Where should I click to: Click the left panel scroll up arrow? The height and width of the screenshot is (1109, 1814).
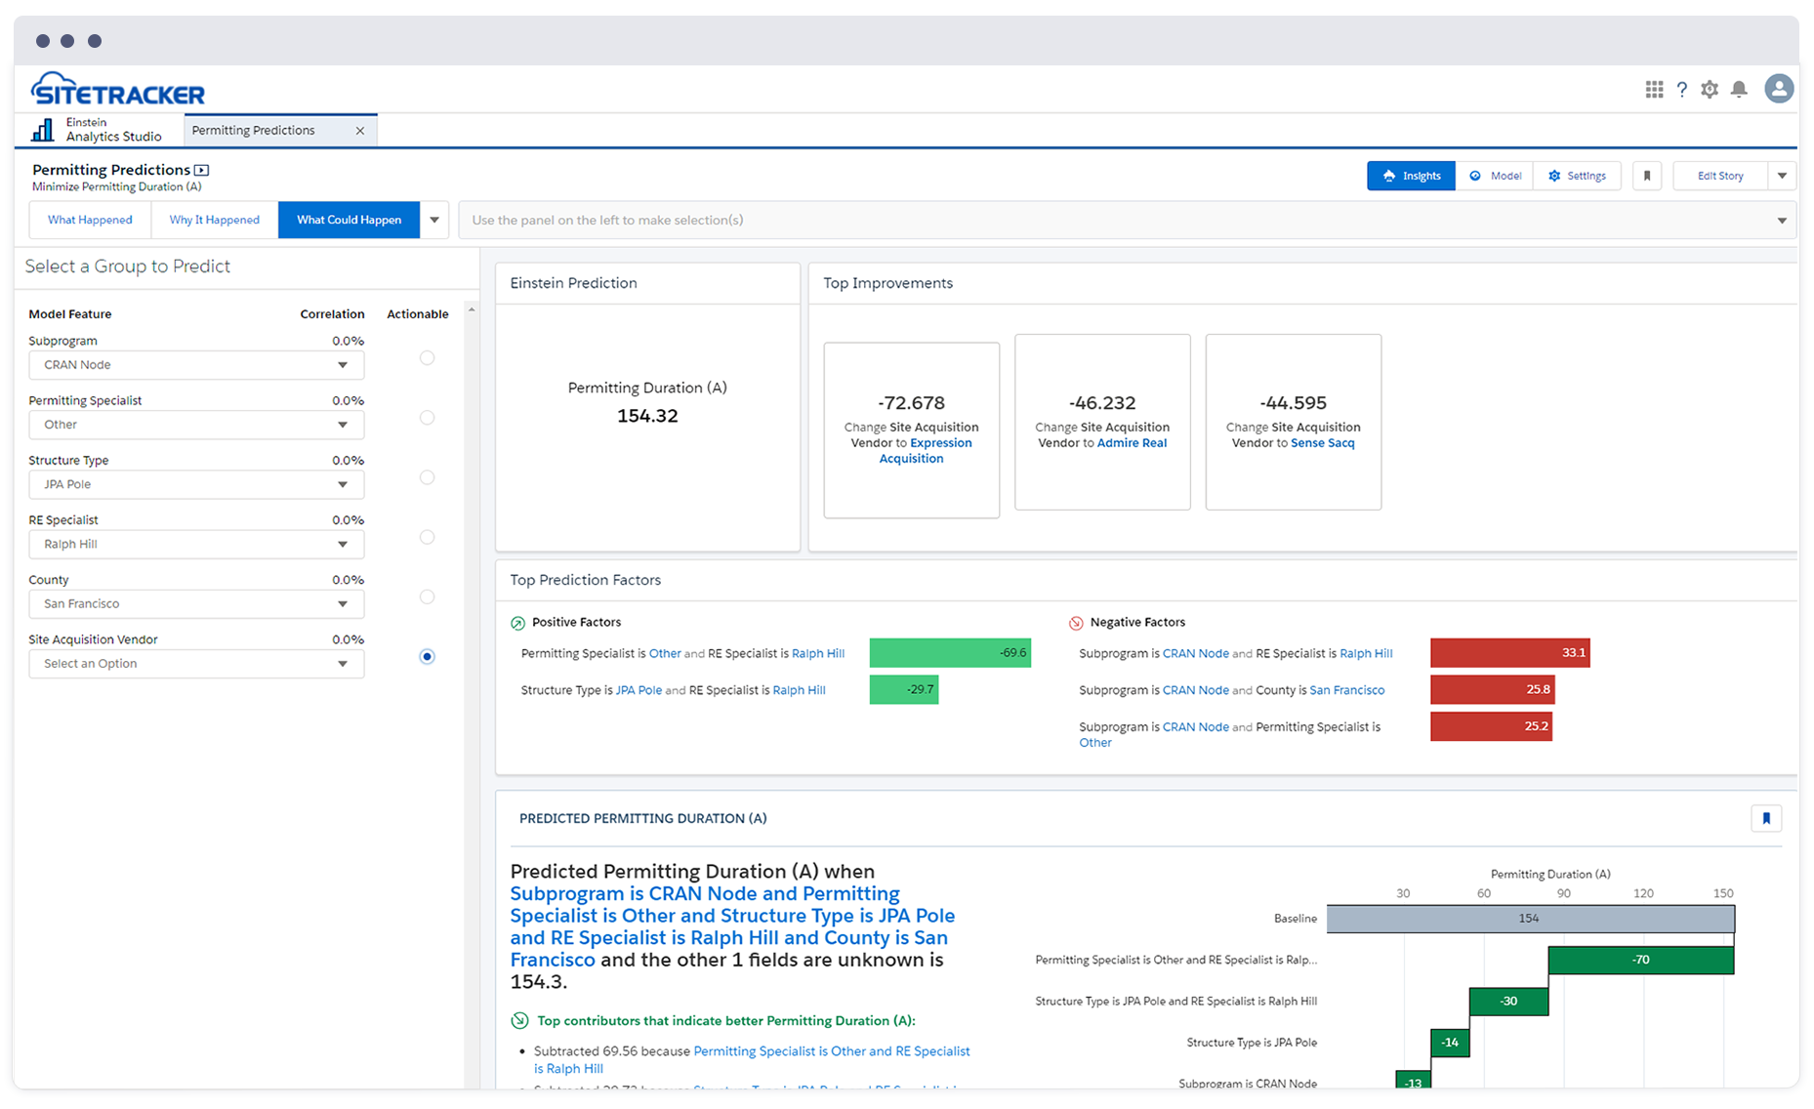472,310
